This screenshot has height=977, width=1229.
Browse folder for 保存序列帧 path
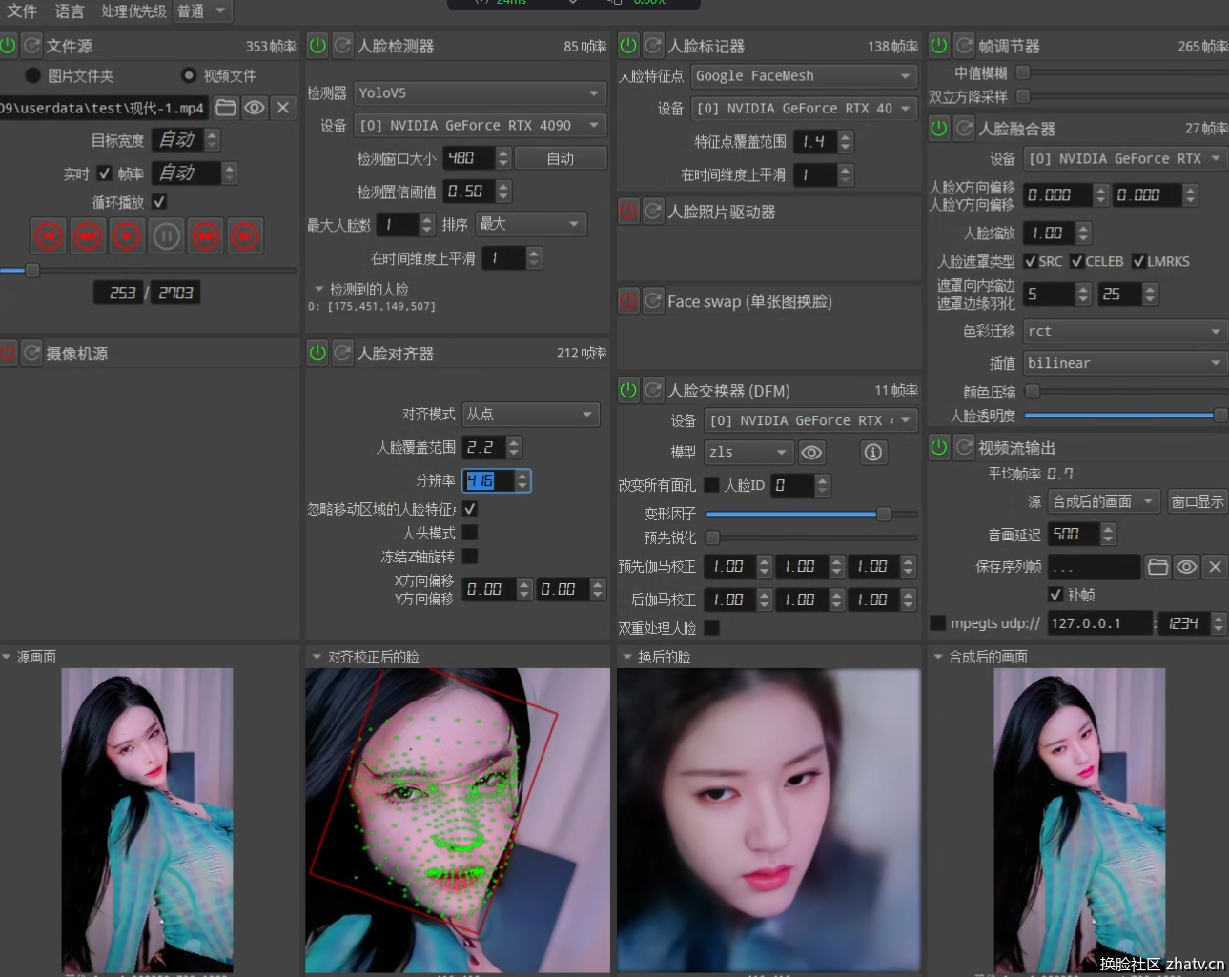click(1157, 566)
